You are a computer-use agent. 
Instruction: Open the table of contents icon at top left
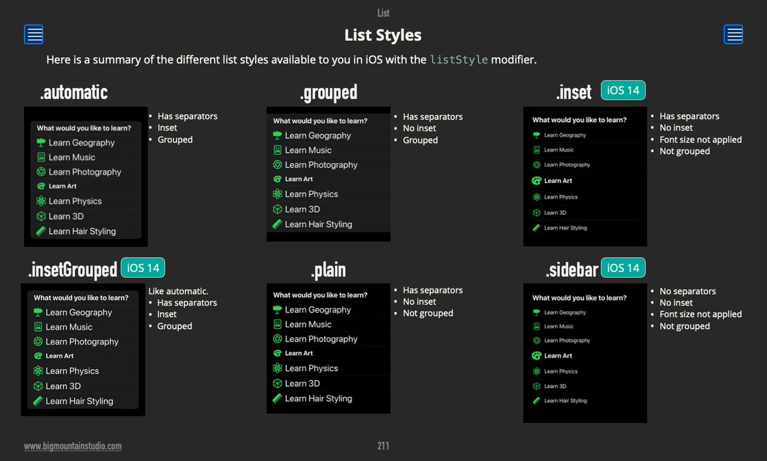coord(34,35)
